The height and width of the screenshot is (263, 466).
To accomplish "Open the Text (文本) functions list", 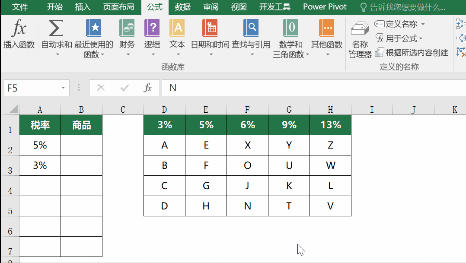I will click(177, 37).
